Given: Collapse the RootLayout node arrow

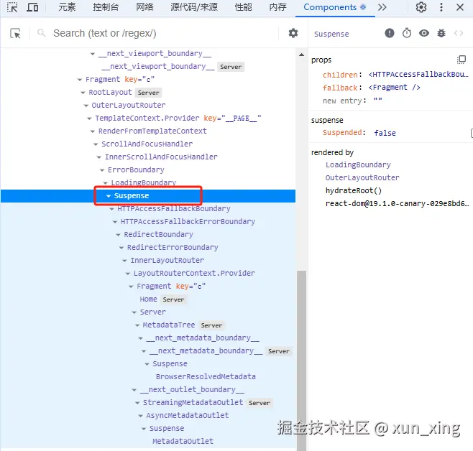Looking at the screenshot, I should [x=83, y=93].
